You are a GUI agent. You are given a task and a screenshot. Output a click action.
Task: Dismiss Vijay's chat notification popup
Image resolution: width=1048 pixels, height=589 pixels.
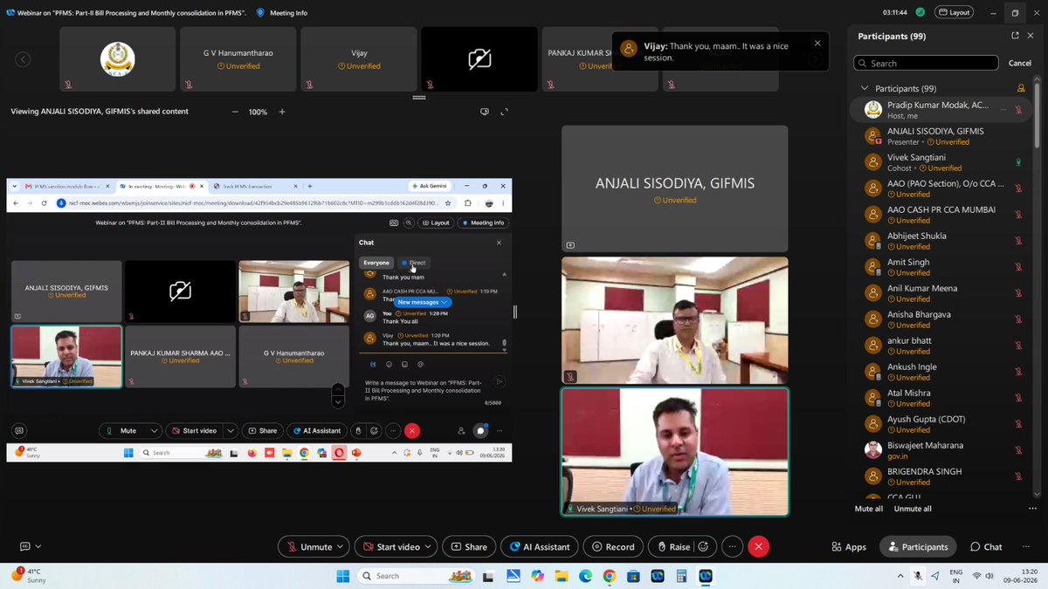point(817,43)
